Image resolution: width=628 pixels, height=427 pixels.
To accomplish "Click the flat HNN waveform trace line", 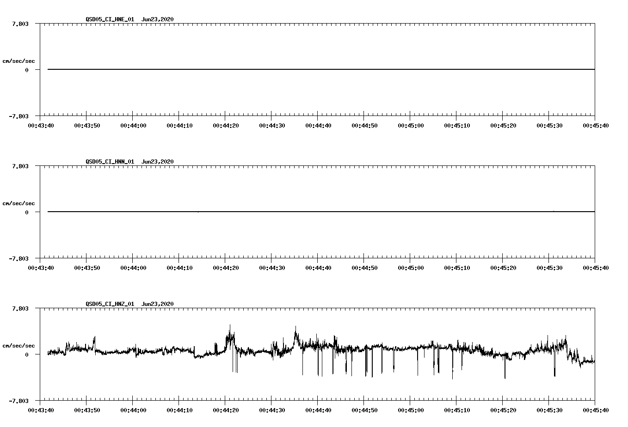I will pyautogui.click(x=321, y=212).
